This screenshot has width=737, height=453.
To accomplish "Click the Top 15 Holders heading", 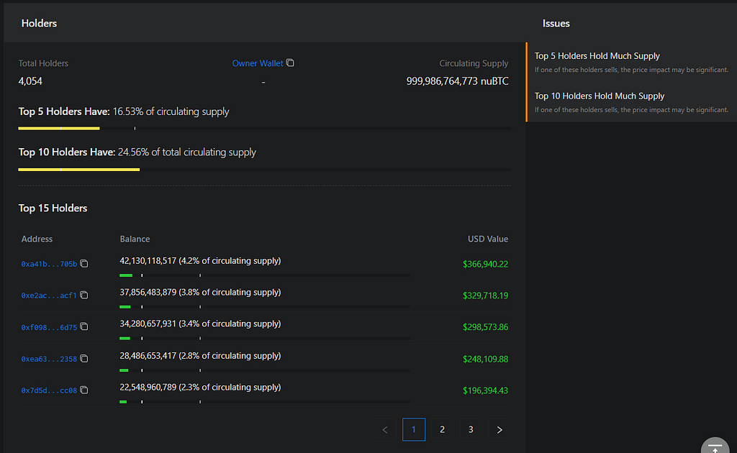I will (53, 208).
